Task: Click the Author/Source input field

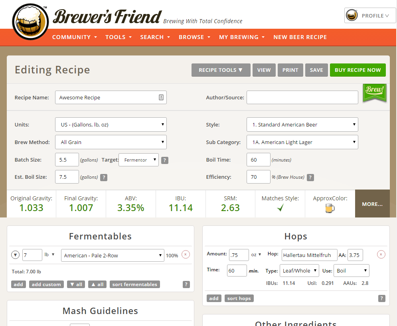Action: click(x=302, y=97)
